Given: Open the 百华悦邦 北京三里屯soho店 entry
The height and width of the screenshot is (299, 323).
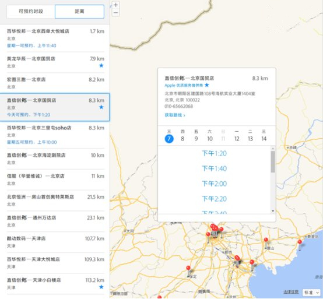Looking at the screenshot, I should pyautogui.click(x=55, y=135).
